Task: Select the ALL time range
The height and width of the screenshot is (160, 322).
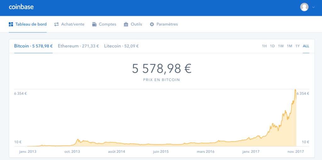Action: tap(306, 46)
